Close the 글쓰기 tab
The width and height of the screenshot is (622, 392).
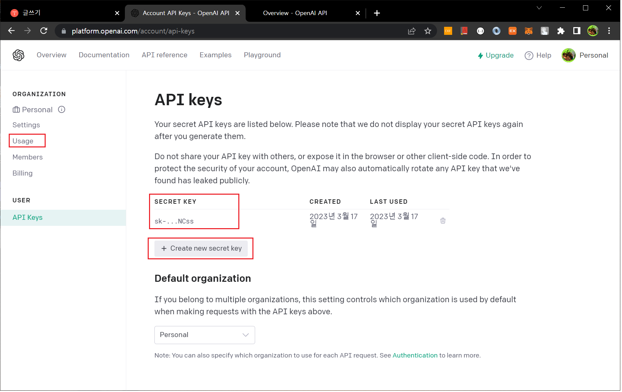tap(117, 13)
